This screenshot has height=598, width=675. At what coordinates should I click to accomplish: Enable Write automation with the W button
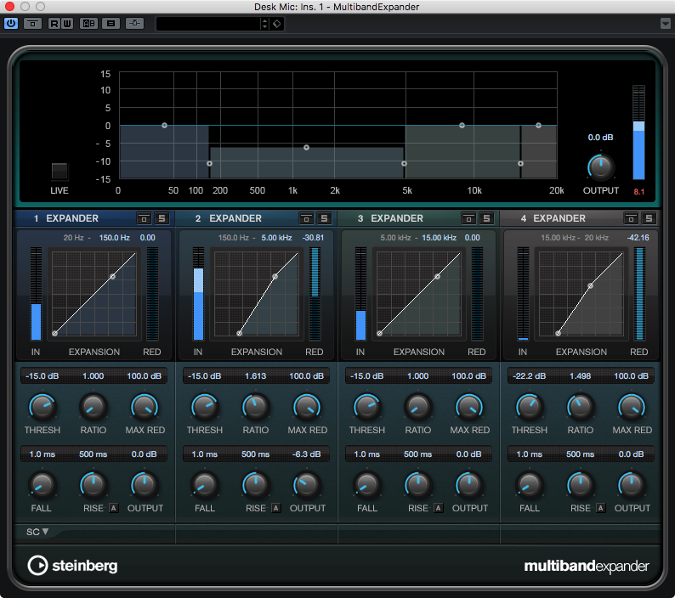coord(67,23)
